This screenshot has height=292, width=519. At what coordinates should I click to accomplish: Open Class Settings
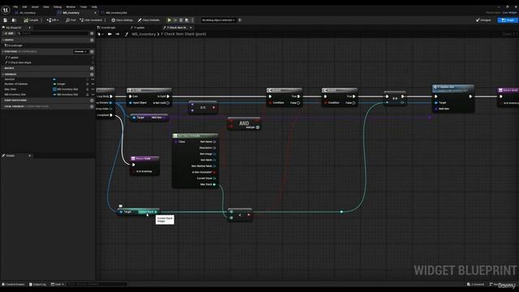[x=122, y=20]
